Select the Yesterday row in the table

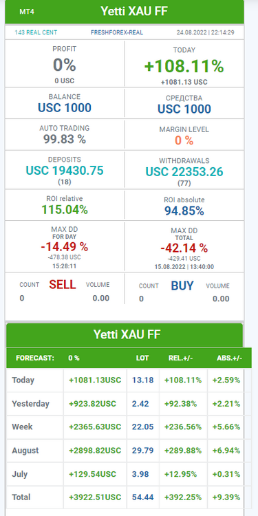(x=125, y=403)
